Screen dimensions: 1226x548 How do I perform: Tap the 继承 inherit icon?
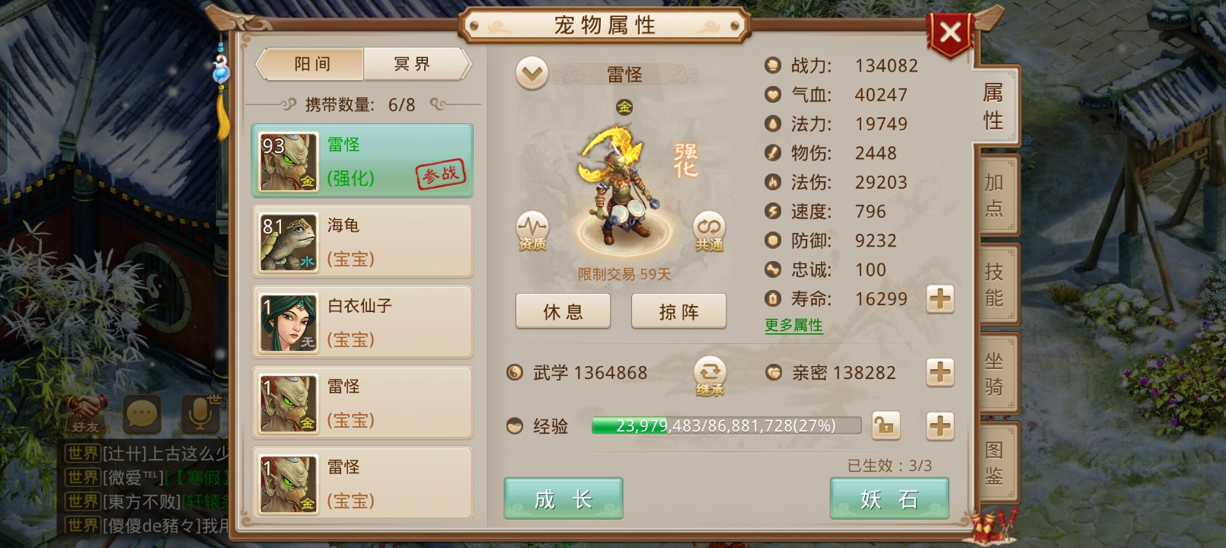click(x=710, y=376)
